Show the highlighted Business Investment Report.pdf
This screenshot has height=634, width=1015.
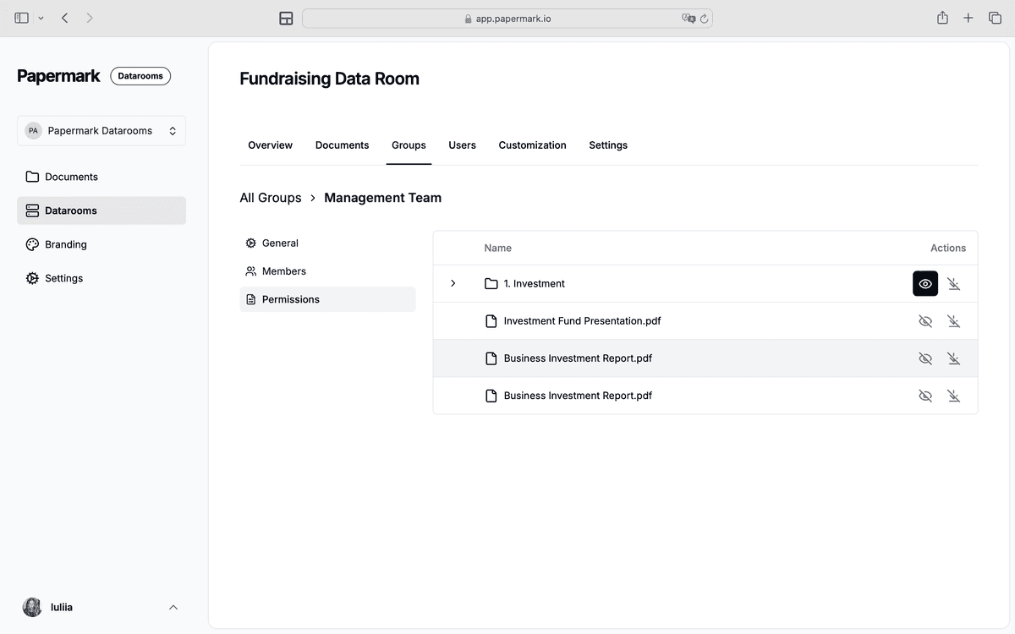tap(925, 358)
